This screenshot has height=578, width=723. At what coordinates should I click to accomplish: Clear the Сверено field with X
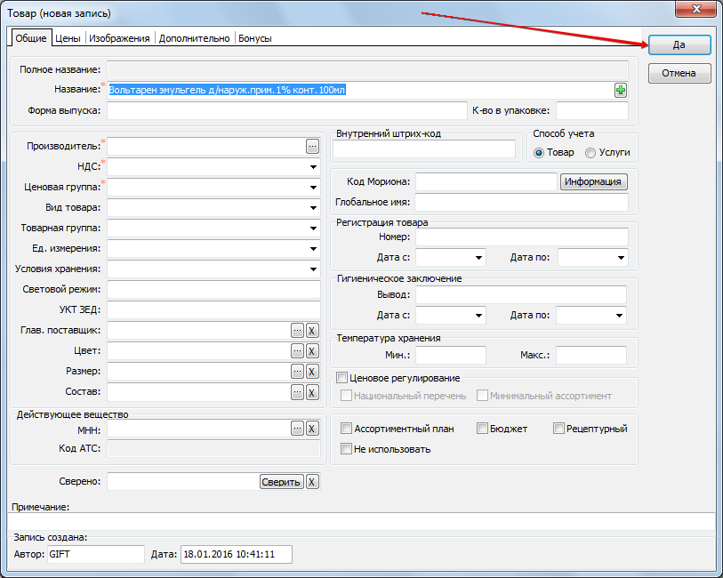tap(312, 481)
